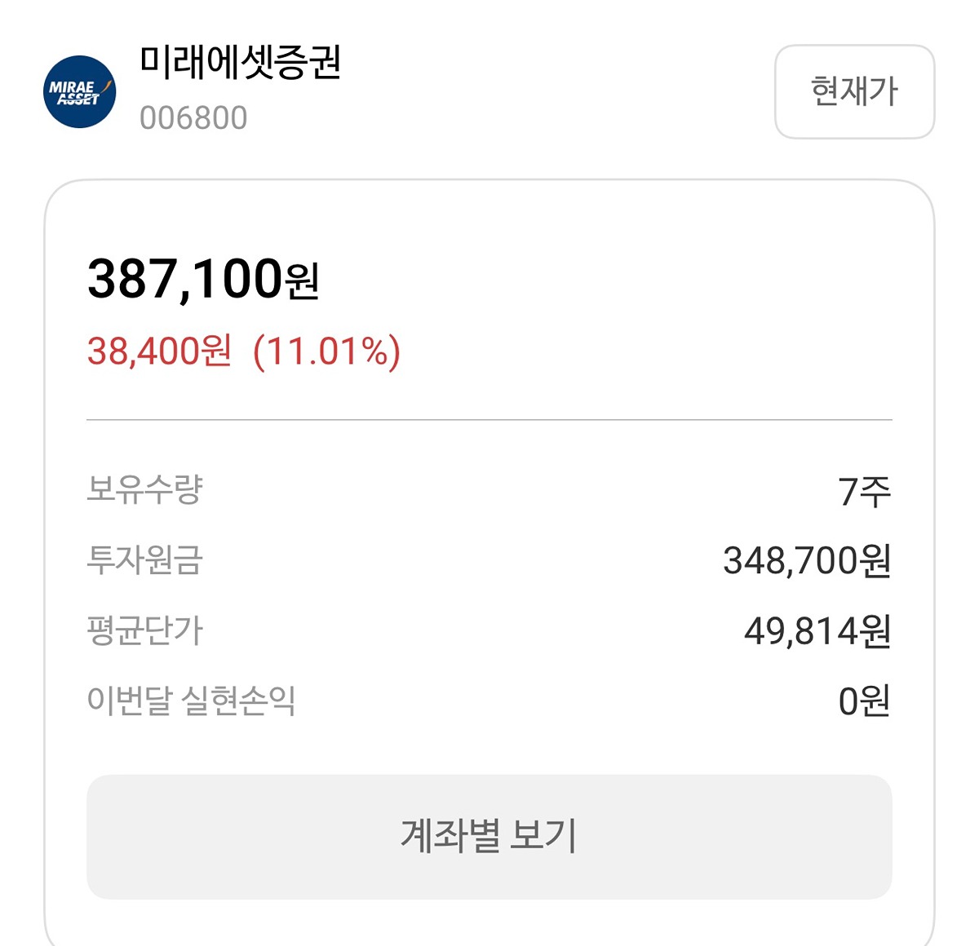Tap the 원 unit beside 387,100
Screen dimensions: 979x946
click(x=302, y=282)
